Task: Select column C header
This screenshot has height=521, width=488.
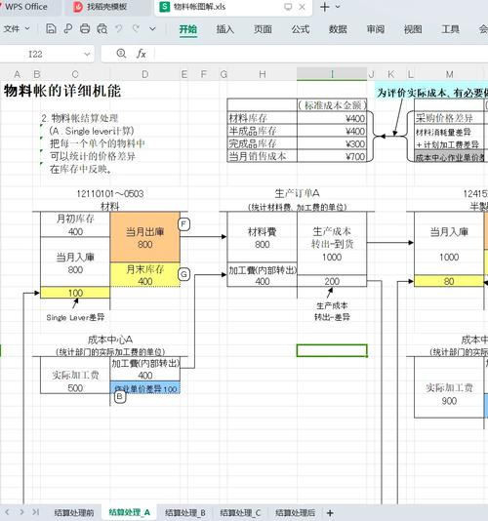Action: 75,74
